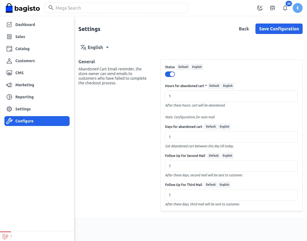Select the Marketing sidebar icon
Image resolution: width=307 pixels, height=241 pixels.
[x=9, y=85]
